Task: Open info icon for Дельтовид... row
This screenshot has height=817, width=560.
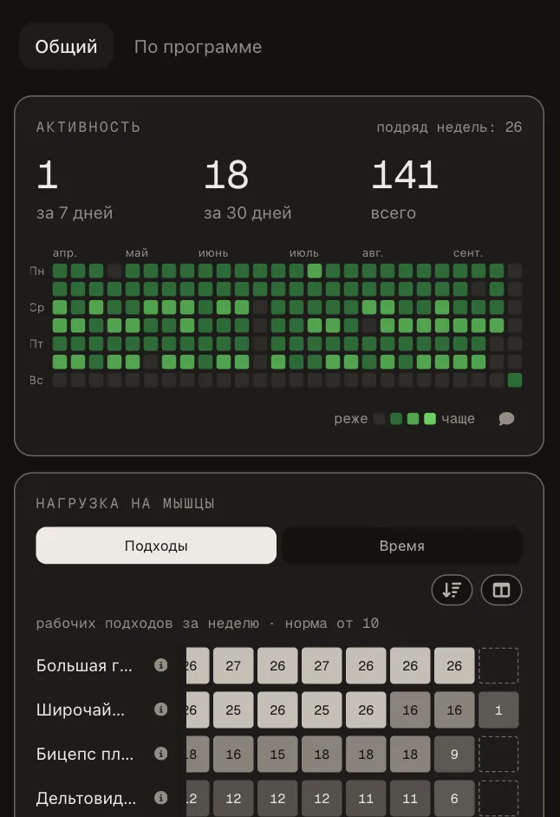Action: [161, 798]
